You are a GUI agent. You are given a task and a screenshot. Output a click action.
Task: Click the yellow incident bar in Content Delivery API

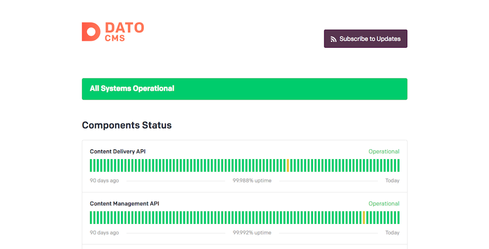[288, 165]
